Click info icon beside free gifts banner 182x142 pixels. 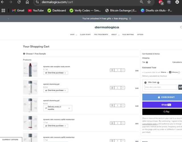click(x=130, y=18)
